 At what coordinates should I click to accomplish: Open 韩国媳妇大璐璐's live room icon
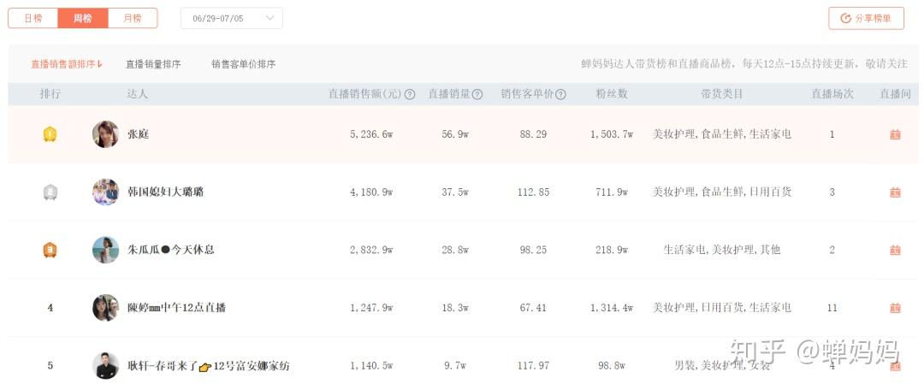point(895,192)
